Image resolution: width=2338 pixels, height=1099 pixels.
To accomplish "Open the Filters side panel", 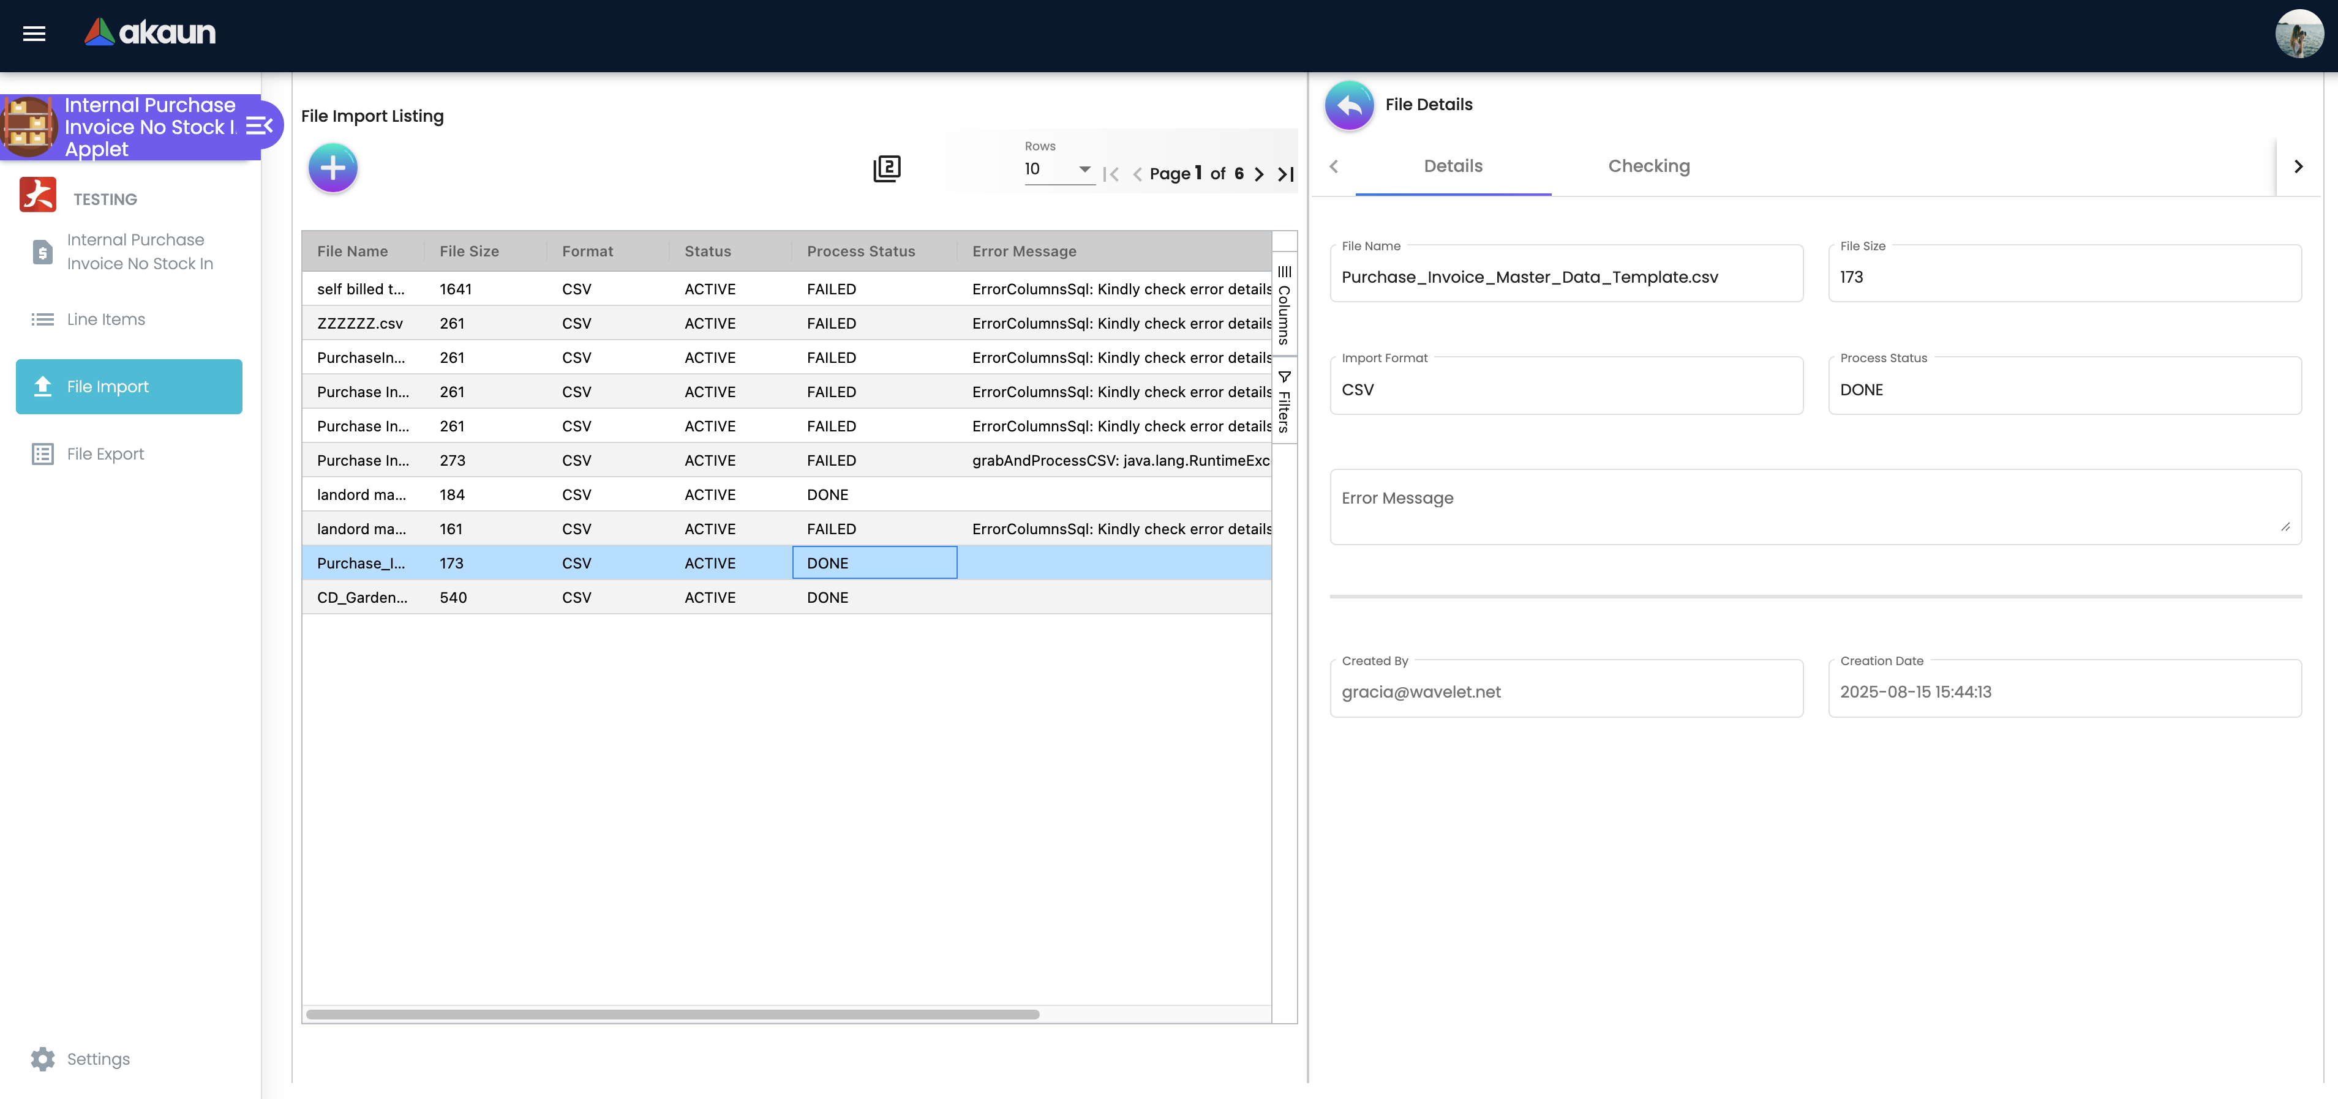I will click(x=1284, y=401).
